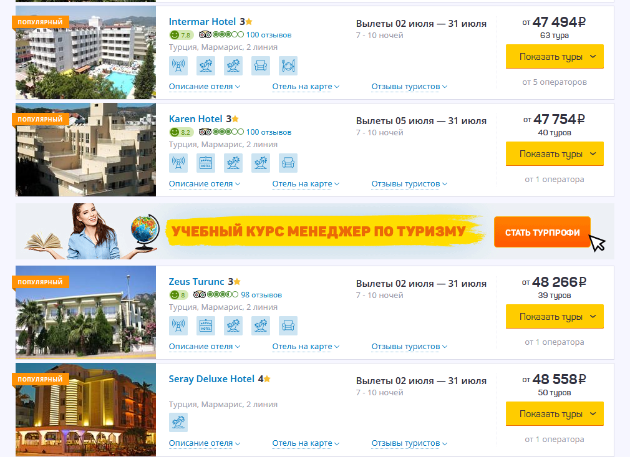Click Intermar Hotel's Wi-Fi antenna icon
This screenshot has width=630, height=457.
pos(178,65)
